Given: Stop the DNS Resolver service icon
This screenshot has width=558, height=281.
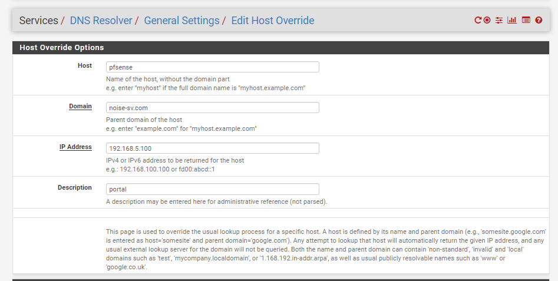Looking at the screenshot, I should pyautogui.click(x=487, y=20).
